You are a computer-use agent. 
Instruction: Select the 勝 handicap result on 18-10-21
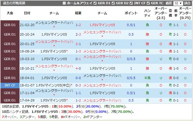pos(147,69)
